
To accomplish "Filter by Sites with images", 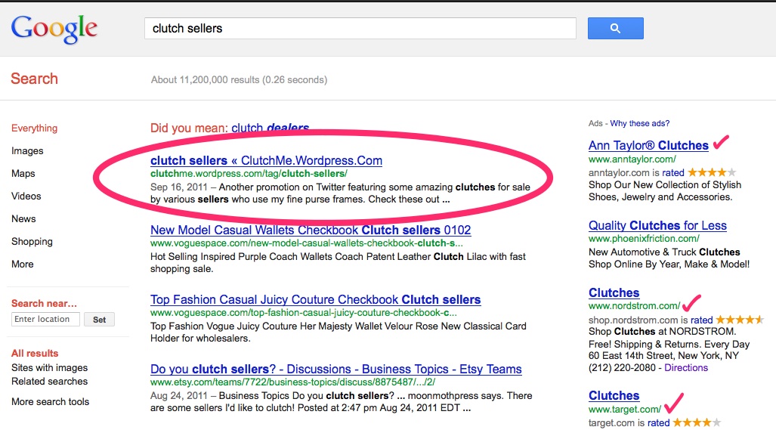I will point(49,368).
